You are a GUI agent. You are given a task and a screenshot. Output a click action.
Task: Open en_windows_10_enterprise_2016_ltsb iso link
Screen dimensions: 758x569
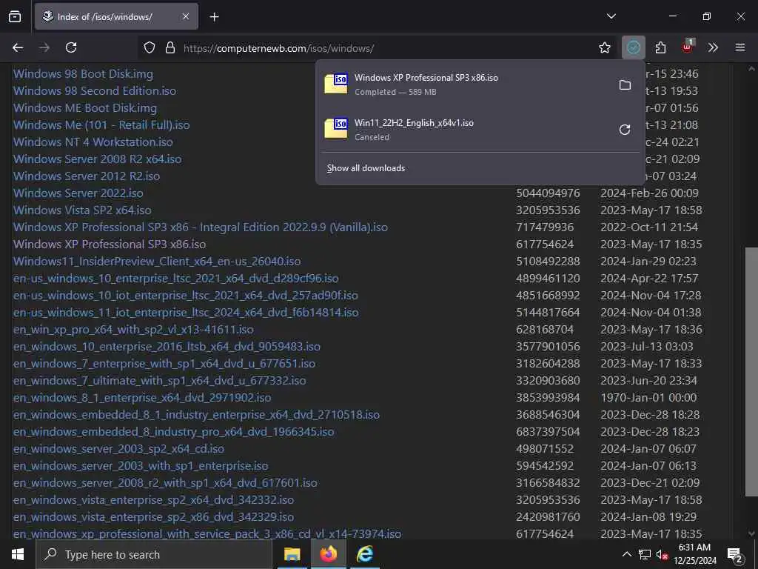[167, 347]
